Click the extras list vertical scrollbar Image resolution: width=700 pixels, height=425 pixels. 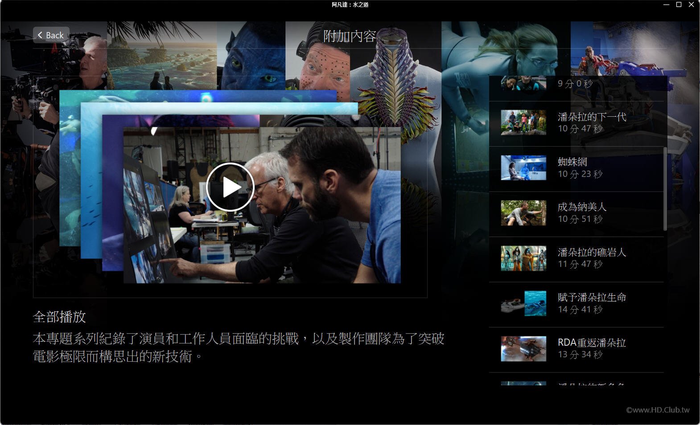(665, 189)
